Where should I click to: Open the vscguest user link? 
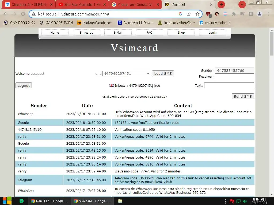click(x=37, y=74)
